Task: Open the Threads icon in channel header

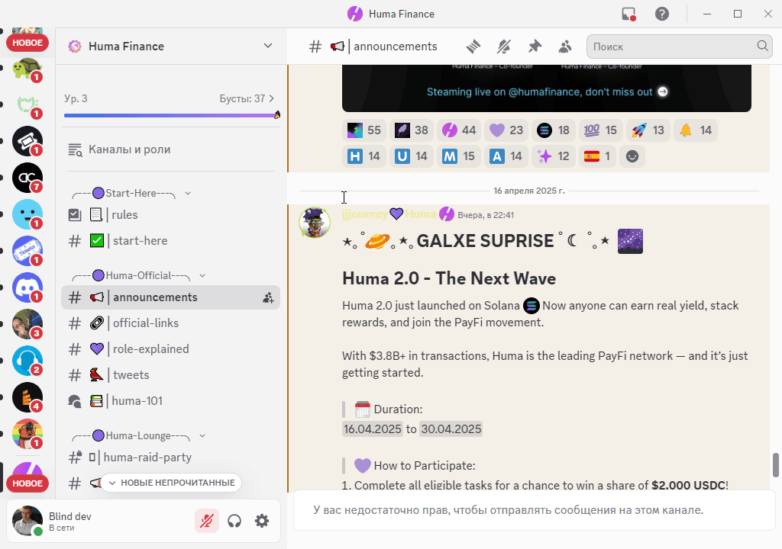Action: click(473, 47)
